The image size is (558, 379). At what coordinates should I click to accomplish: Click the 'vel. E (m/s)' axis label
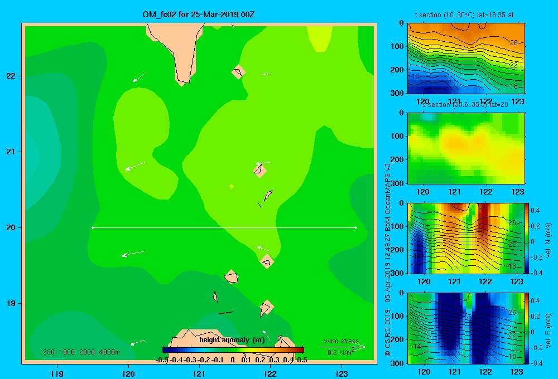[548, 331]
